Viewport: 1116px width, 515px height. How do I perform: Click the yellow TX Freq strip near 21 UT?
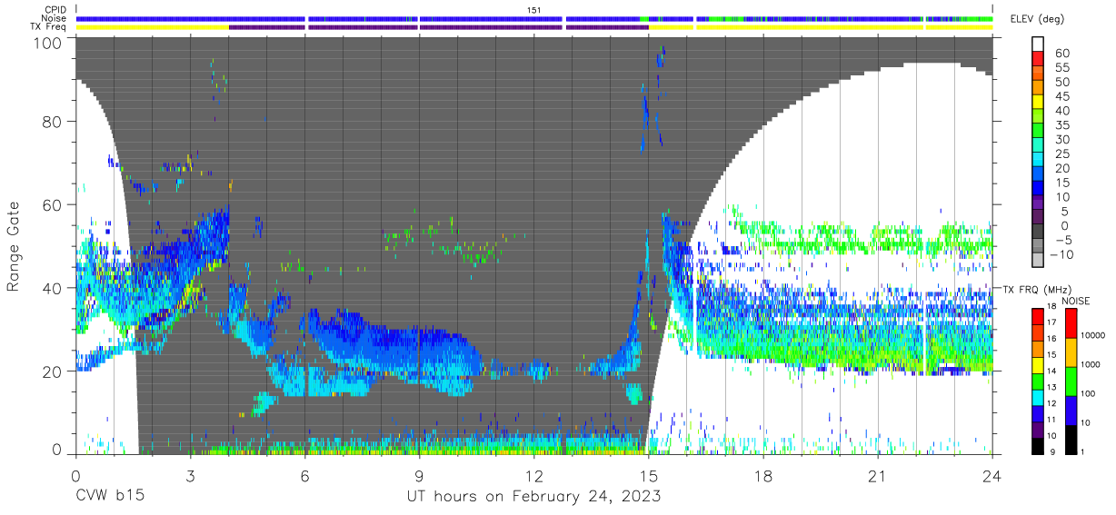877,27
